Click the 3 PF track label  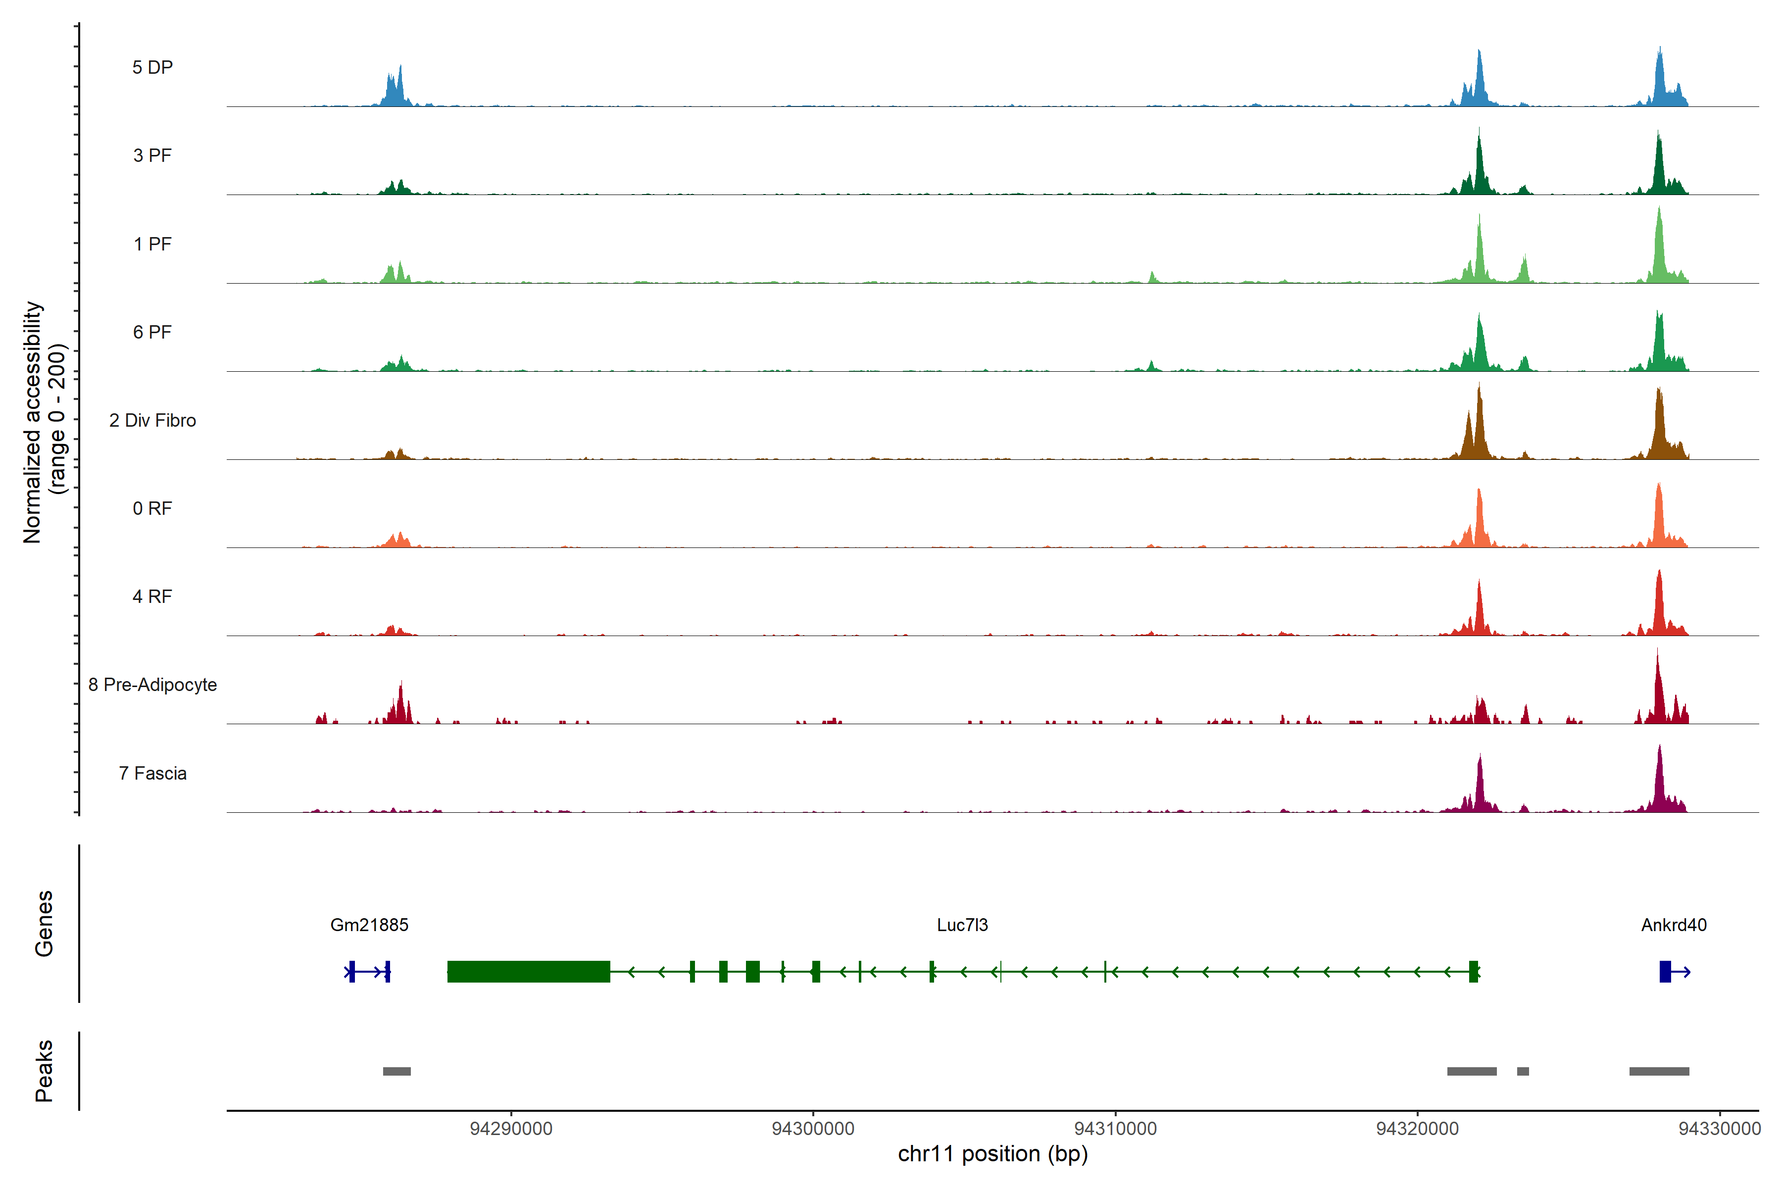tap(152, 155)
